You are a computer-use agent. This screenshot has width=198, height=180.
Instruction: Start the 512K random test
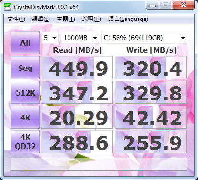[x=25, y=92]
